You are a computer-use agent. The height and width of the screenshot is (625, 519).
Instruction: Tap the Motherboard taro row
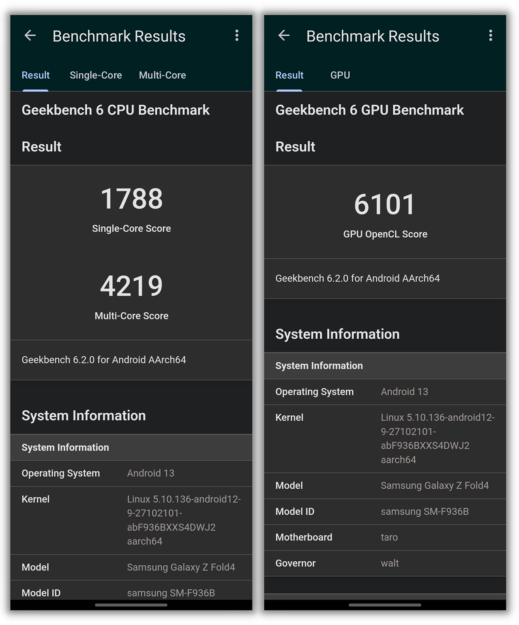pos(385,537)
